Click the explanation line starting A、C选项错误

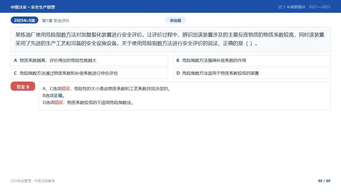(106, 89)
